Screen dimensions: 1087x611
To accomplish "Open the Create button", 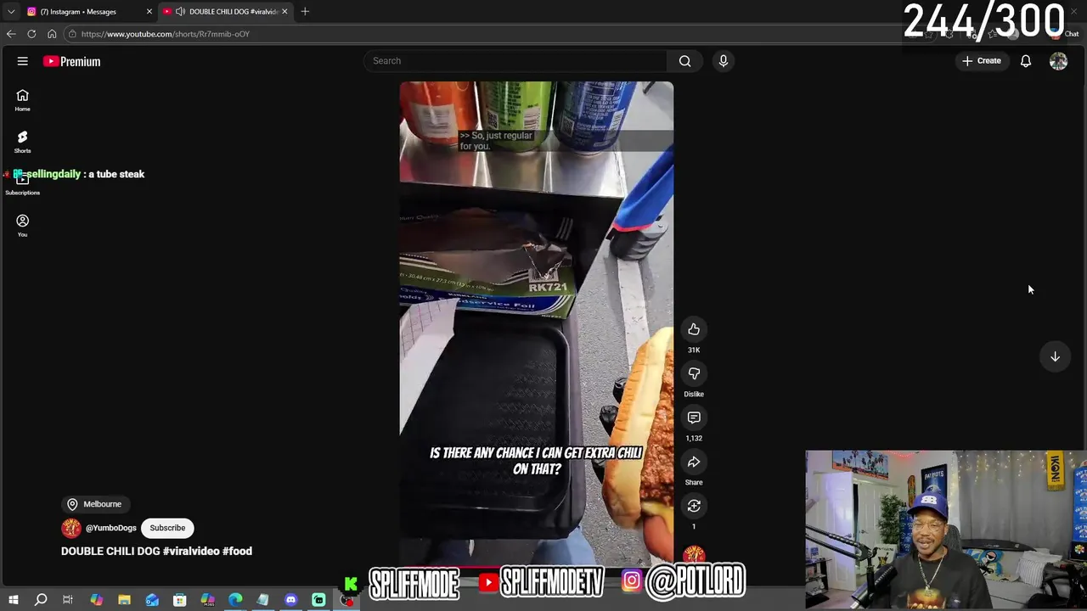I will (x=981, y=61).
